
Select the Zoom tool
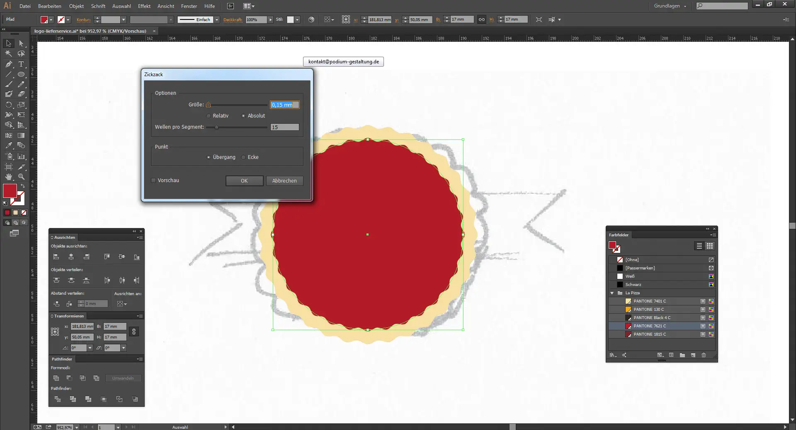pos(22,176)
